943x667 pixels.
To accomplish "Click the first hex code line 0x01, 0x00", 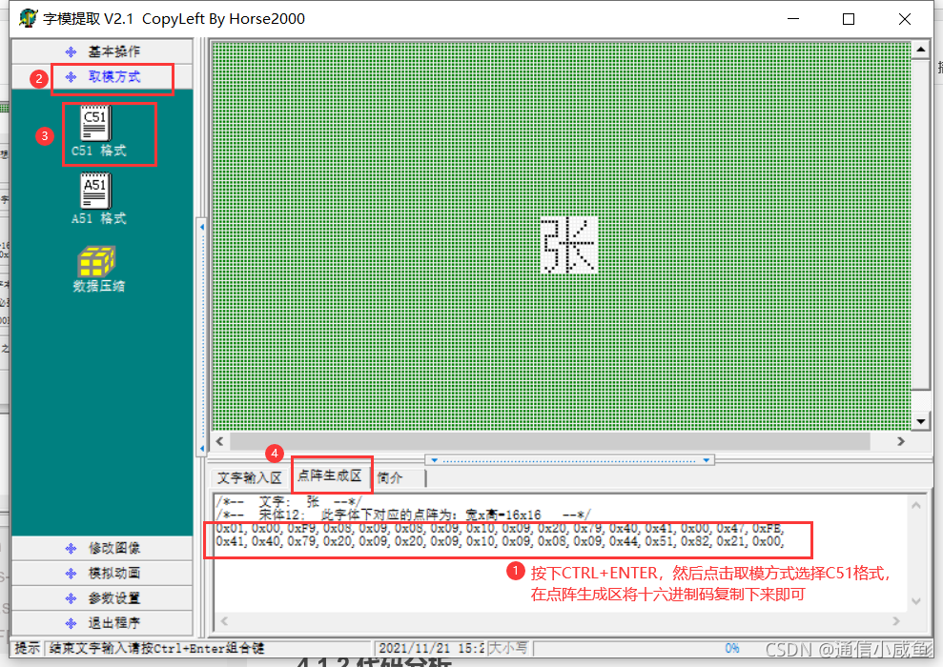I will (x=500, y=529).
